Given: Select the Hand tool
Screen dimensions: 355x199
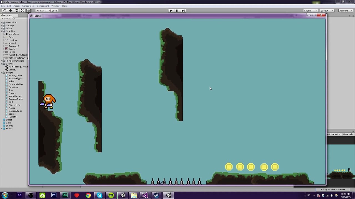Looking at the screenshot, I should [x=5, y=11].
